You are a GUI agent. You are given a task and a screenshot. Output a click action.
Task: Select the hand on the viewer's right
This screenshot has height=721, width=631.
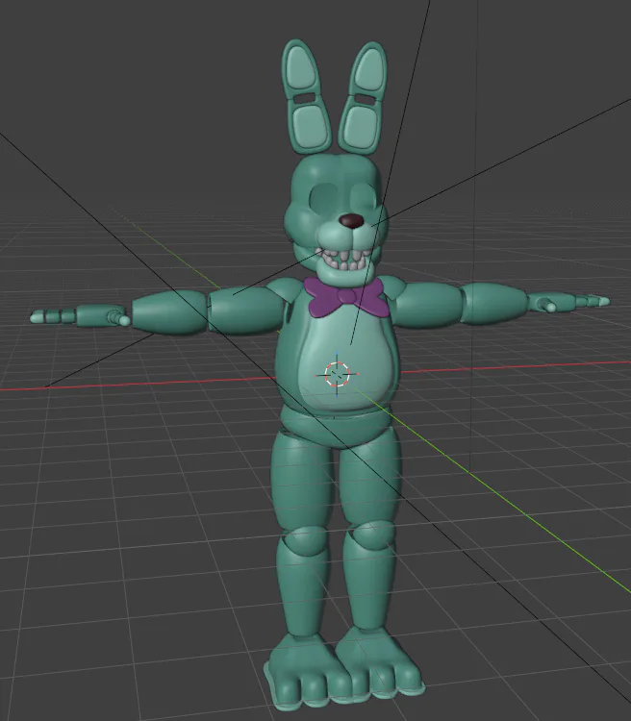tap(568, 302)
